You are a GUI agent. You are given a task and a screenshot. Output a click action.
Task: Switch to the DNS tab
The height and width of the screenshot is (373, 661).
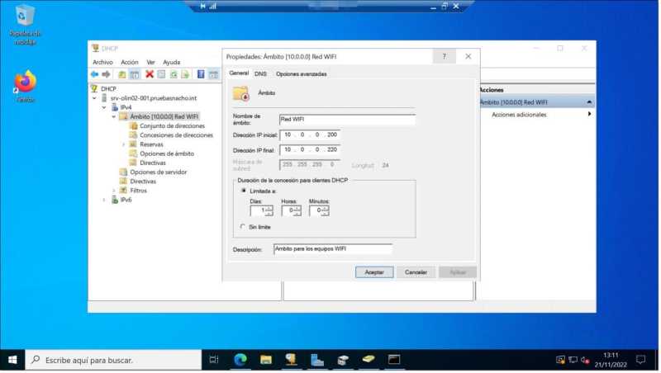(x=260, y=73)
